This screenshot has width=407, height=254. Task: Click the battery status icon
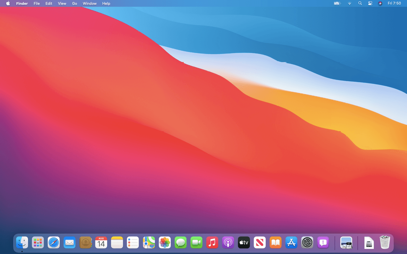[x=337, y=3]
